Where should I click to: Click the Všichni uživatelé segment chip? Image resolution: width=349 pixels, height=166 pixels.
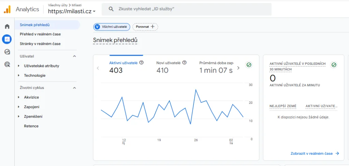click(112, 27)
